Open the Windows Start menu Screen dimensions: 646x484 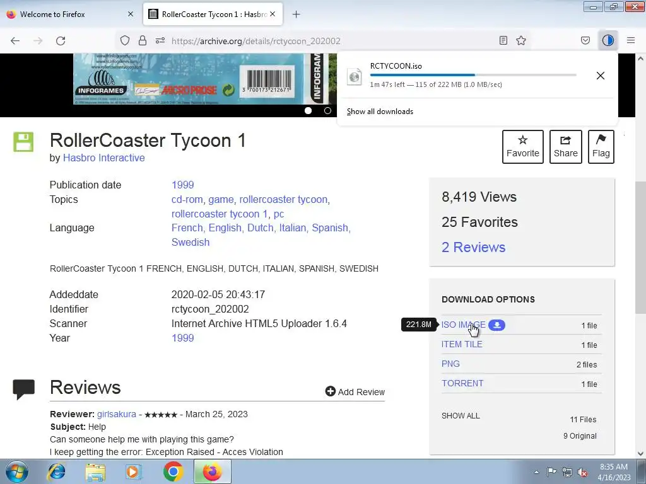click(x=17, y=471)
